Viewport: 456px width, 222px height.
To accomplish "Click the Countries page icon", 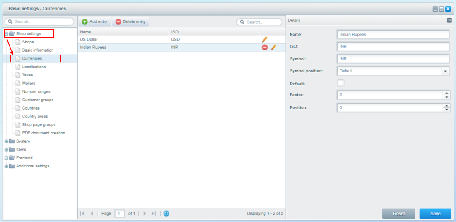I will (x=18, y=108).
